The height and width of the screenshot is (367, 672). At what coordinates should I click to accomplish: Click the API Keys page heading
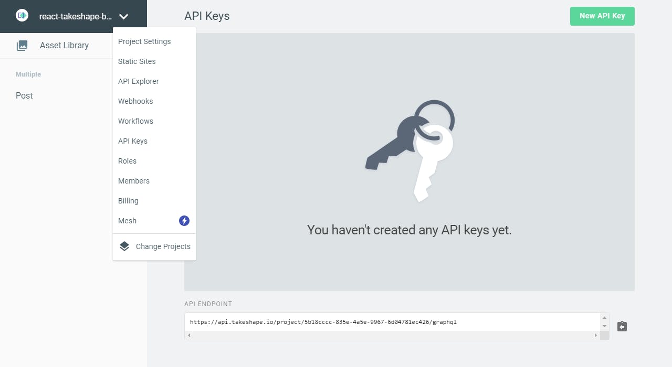[207, 16]
